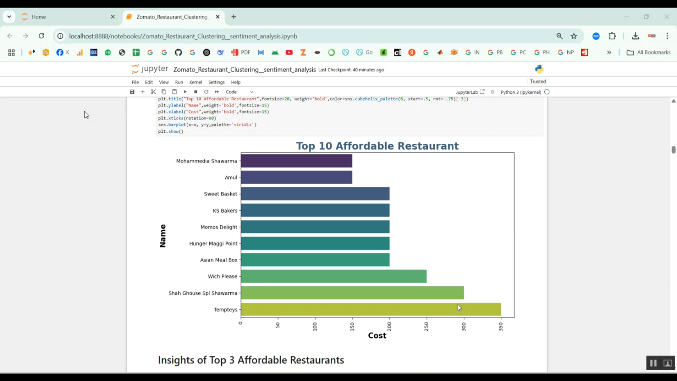Click the Trusted notebook button
The image size is (677, 381).
point(538,82)
